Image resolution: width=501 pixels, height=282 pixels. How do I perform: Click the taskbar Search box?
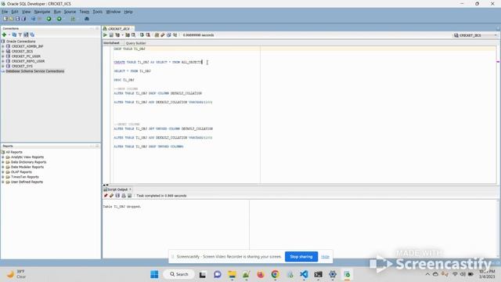[179, 274]
